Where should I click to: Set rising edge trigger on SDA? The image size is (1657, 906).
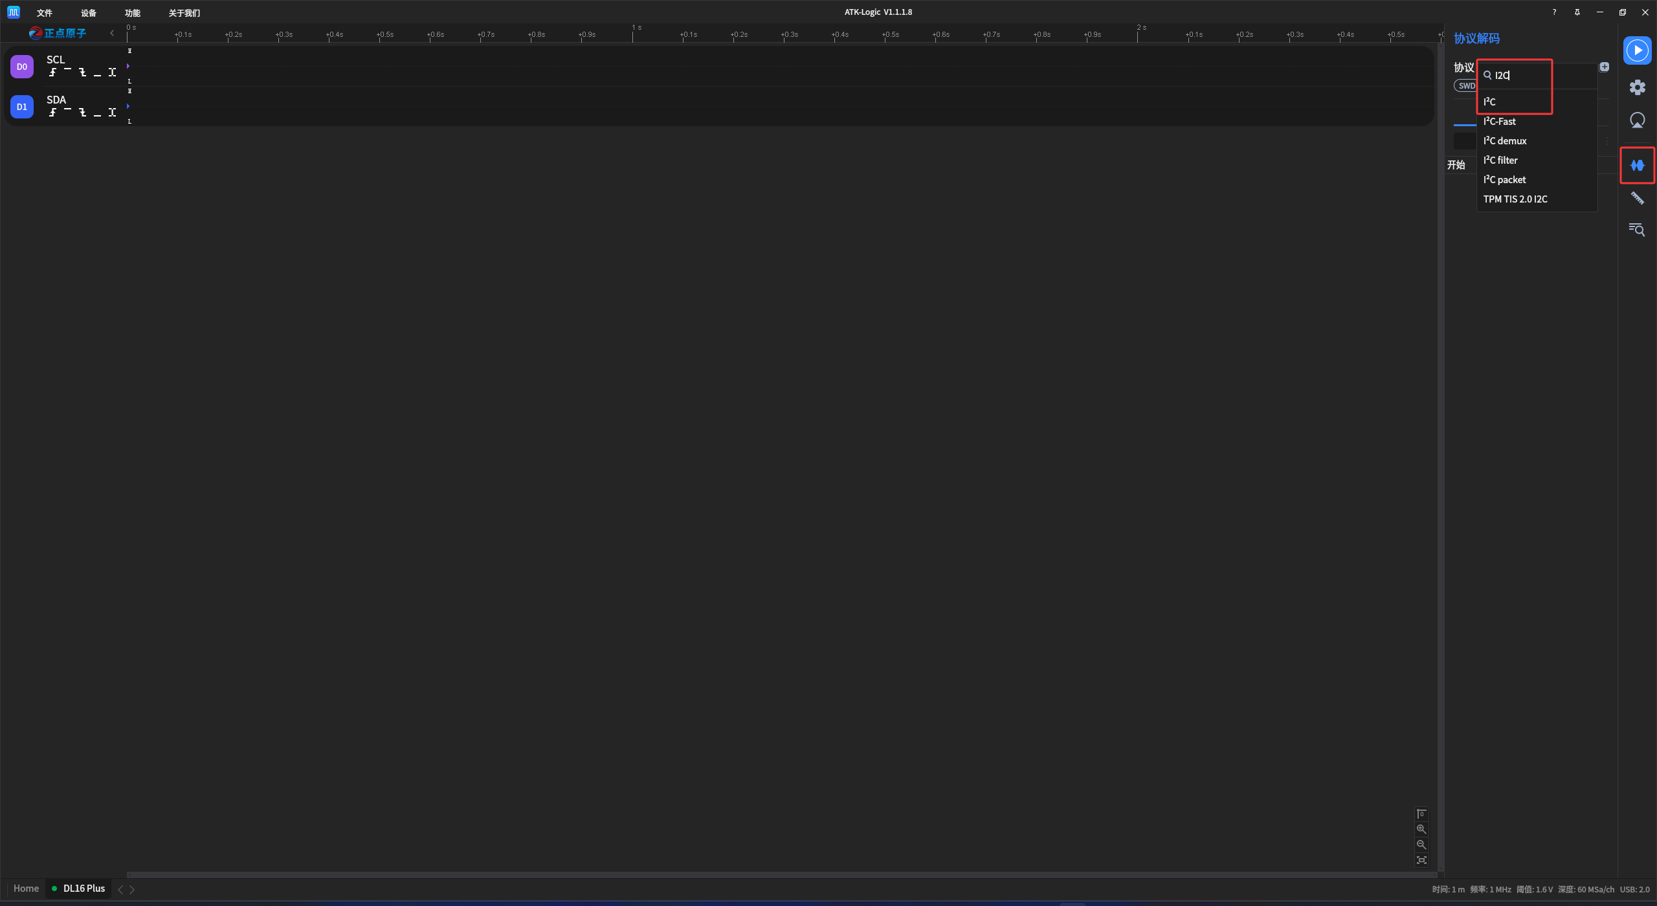tap(52, 113)
